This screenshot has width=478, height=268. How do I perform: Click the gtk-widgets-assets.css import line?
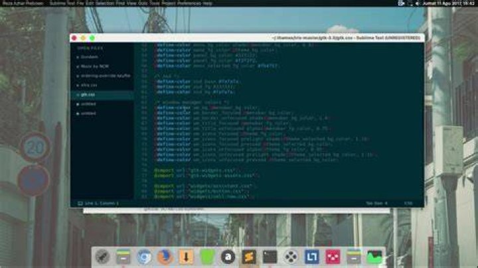[x=206, y=175]
